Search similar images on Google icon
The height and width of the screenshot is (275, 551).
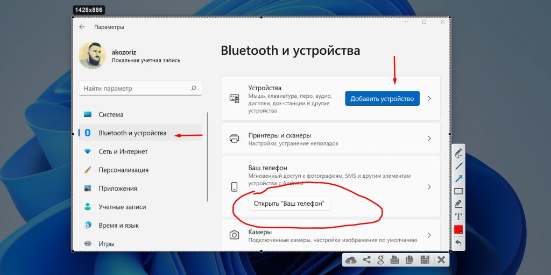pyautogui.click(x=380, y=260)
